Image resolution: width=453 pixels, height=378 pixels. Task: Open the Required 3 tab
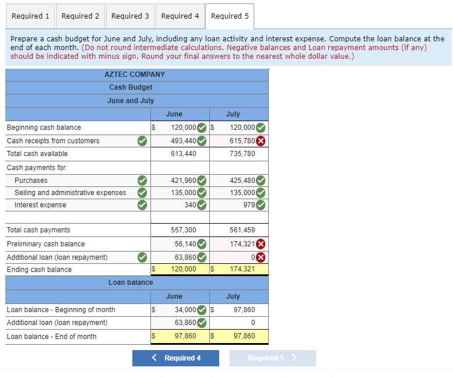(x=130, y=16)
